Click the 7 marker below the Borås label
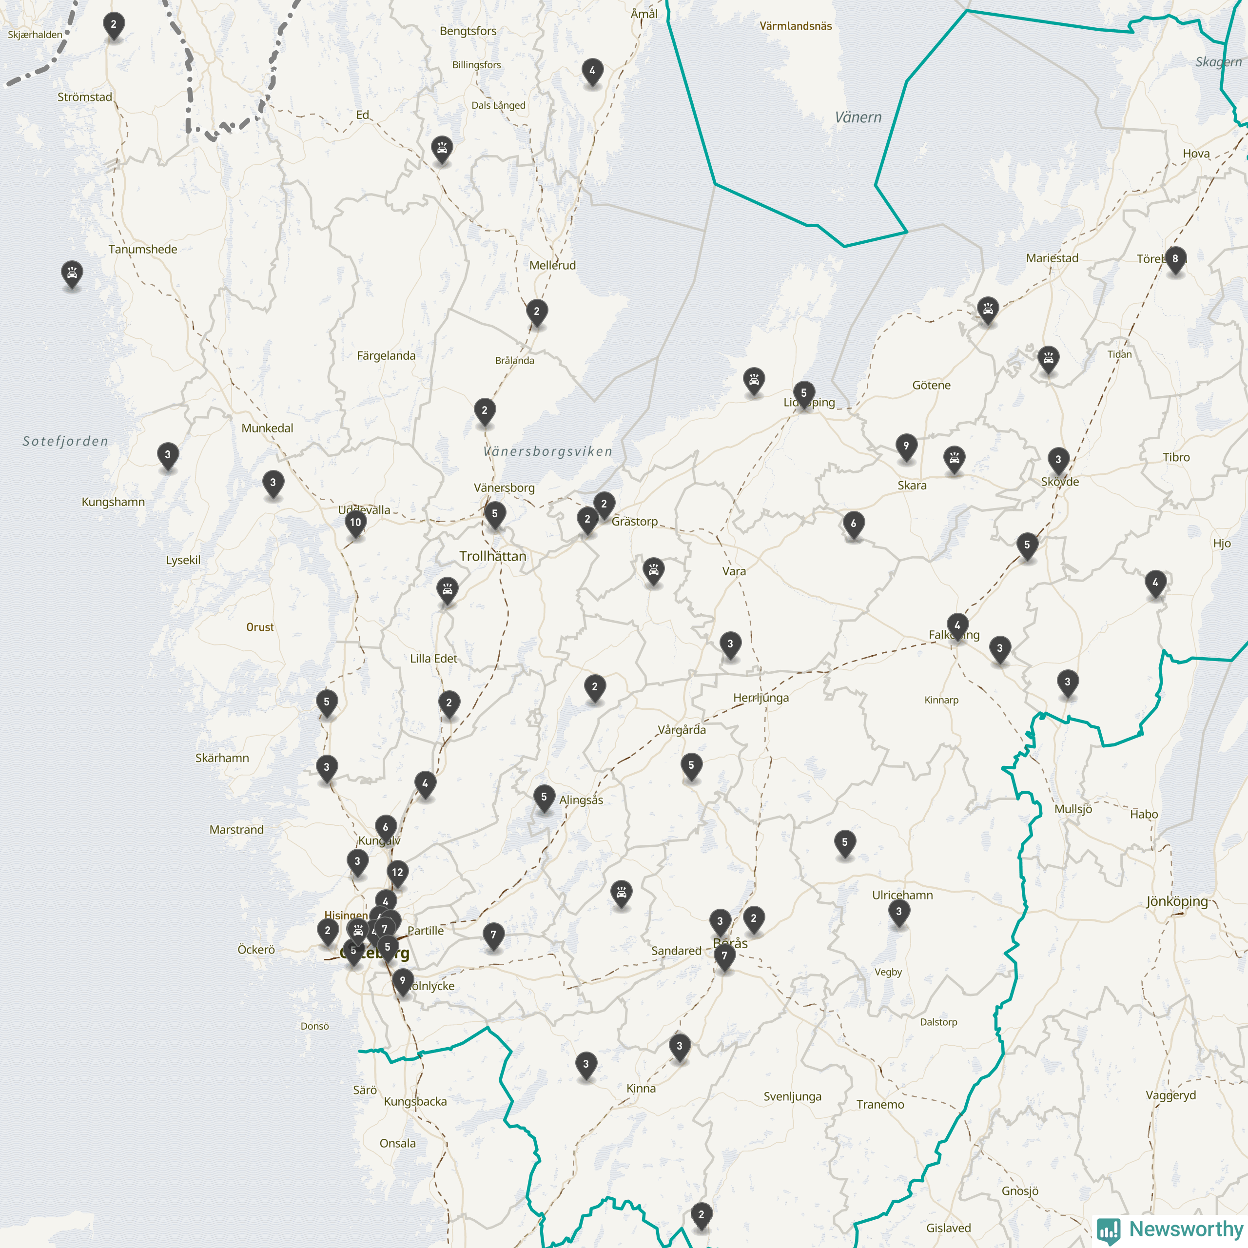The image size is (1248, 1248). coord(725,957)
